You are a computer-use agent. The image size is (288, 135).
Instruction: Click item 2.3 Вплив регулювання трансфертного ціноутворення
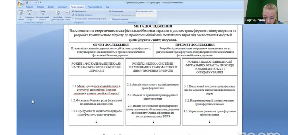pyautogui.click(x=153, y=111)
